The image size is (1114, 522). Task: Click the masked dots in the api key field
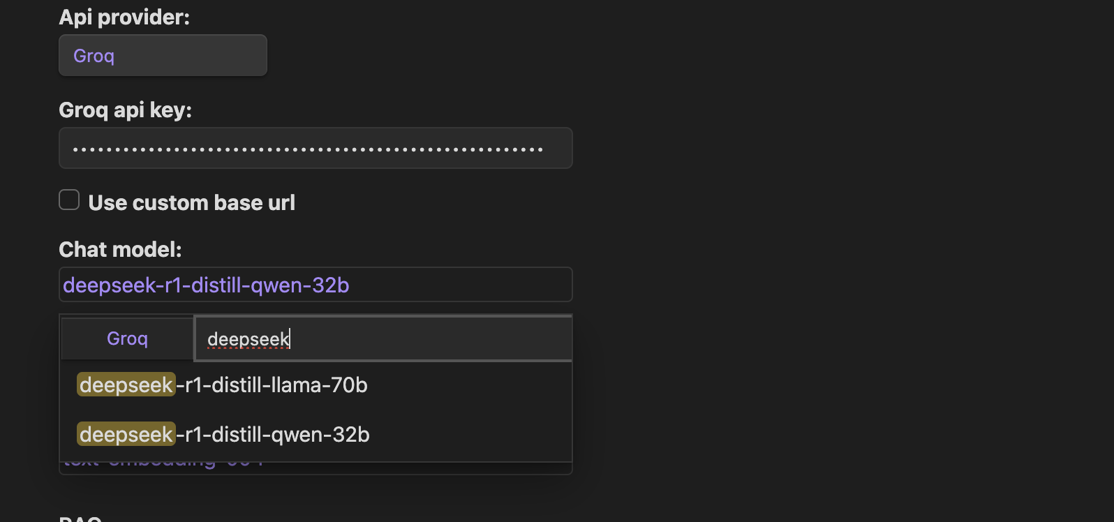[x=307, y=149]
